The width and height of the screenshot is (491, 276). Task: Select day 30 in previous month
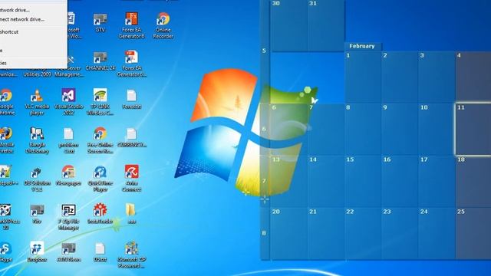click(x=288, y=25)
